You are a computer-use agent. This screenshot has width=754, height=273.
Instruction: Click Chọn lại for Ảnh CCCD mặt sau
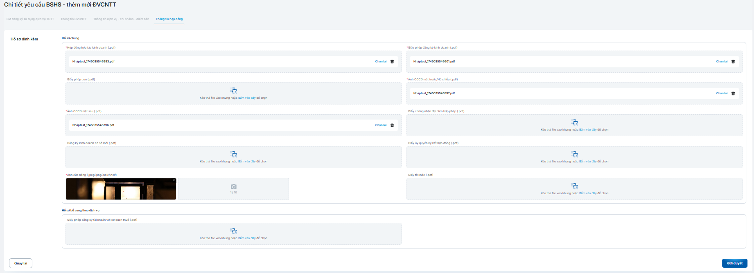[x=381, y=125]
